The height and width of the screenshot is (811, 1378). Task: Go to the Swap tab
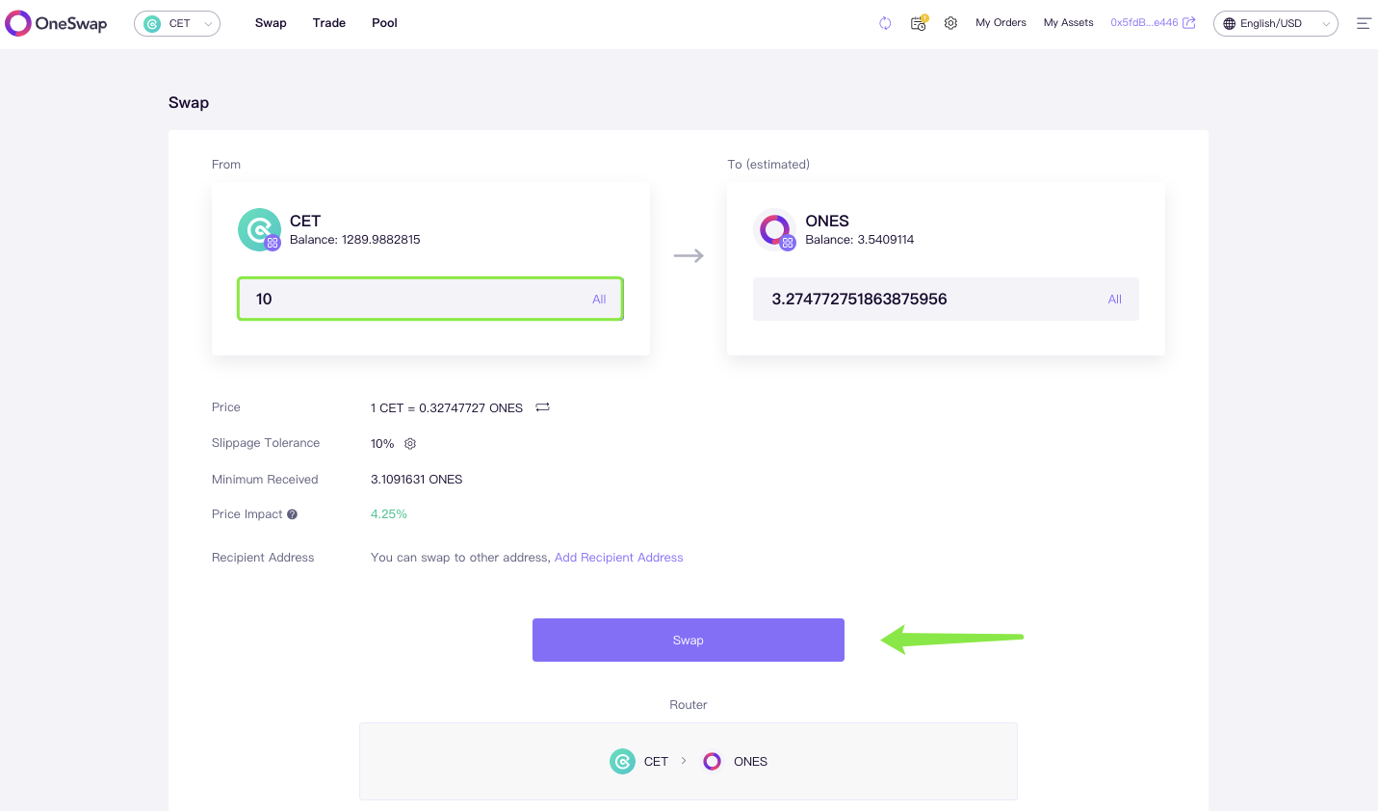271,23
